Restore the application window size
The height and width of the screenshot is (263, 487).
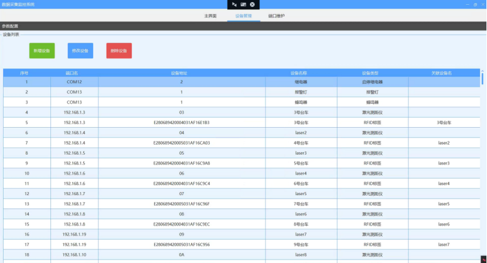point(475,4)
